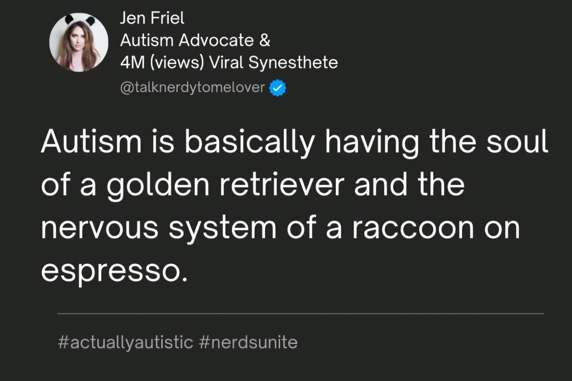Click the word 'Synesthete' in the bio

point(293,62)
